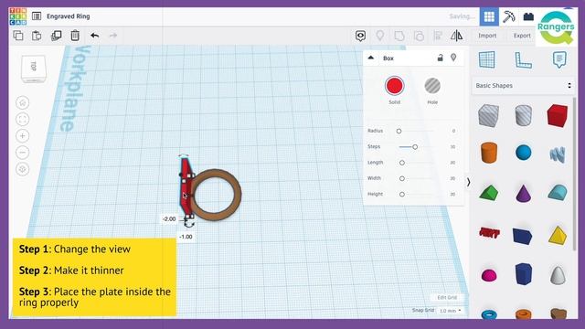Pick the dark blue Wedge shape
This screenshot has height=329, width=585.
(522, 236)
